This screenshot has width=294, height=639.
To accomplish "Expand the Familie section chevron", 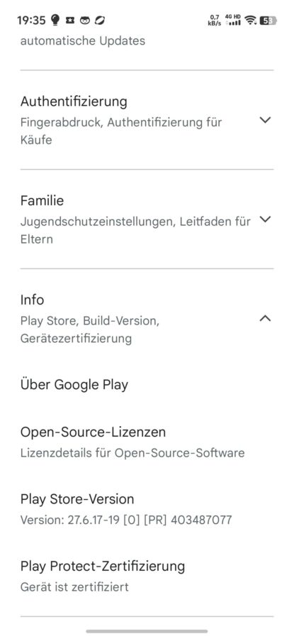I will (265, 219).
